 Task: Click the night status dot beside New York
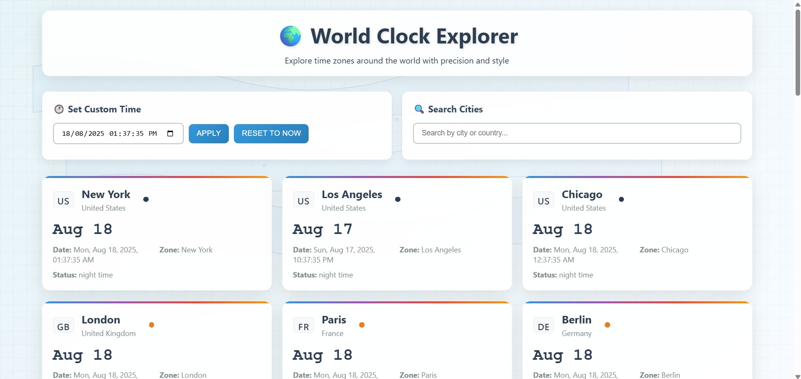click(146, 199)
